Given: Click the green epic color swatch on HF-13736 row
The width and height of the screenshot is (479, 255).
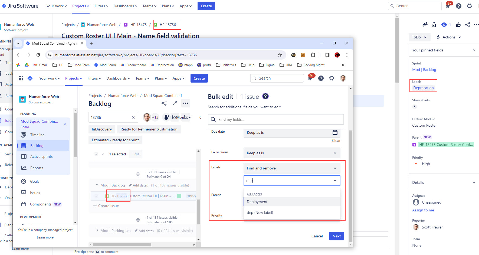Looking at the screenshot, I should 179,196.
